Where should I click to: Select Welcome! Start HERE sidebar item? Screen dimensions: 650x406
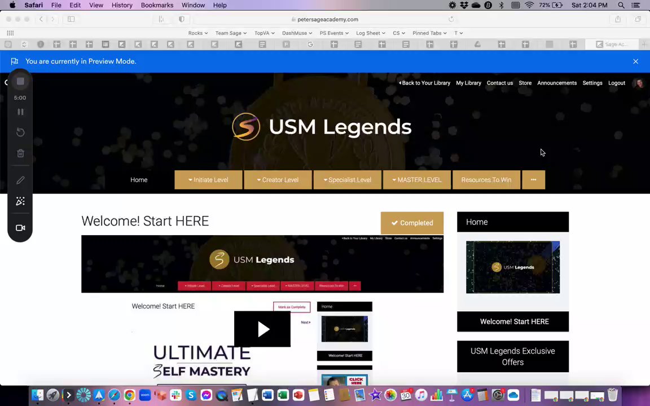(x=513, y=321)
